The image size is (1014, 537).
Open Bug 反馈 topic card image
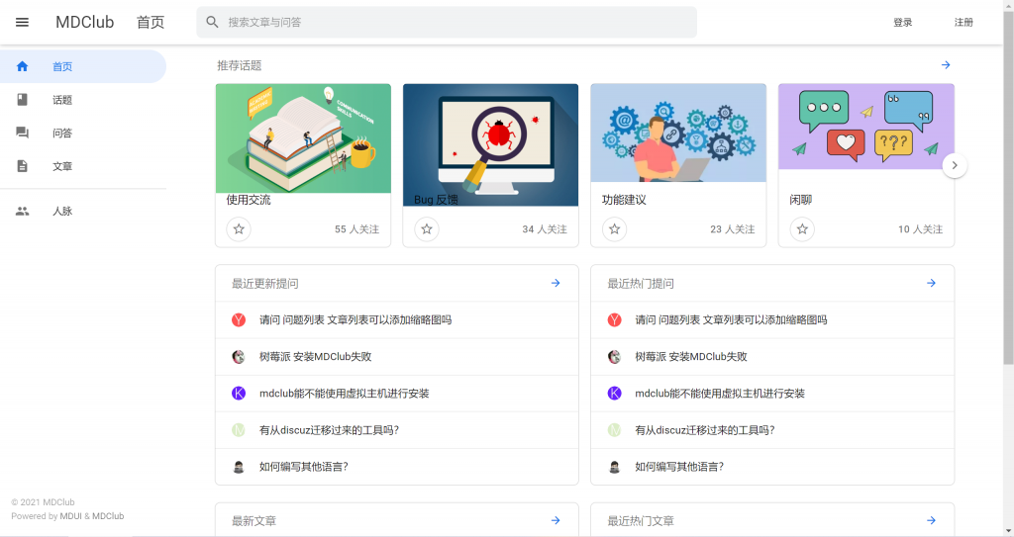(491, 144)
